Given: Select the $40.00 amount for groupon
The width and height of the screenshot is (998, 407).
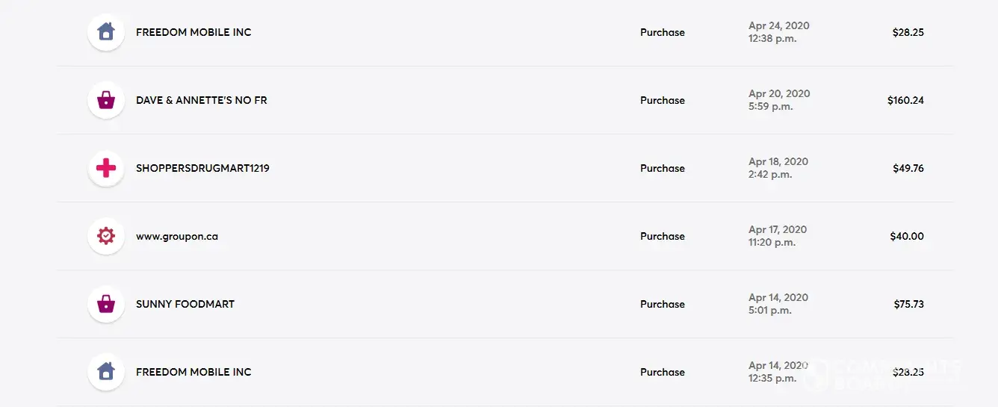Looking at the screenshot, I should (907, 236).
